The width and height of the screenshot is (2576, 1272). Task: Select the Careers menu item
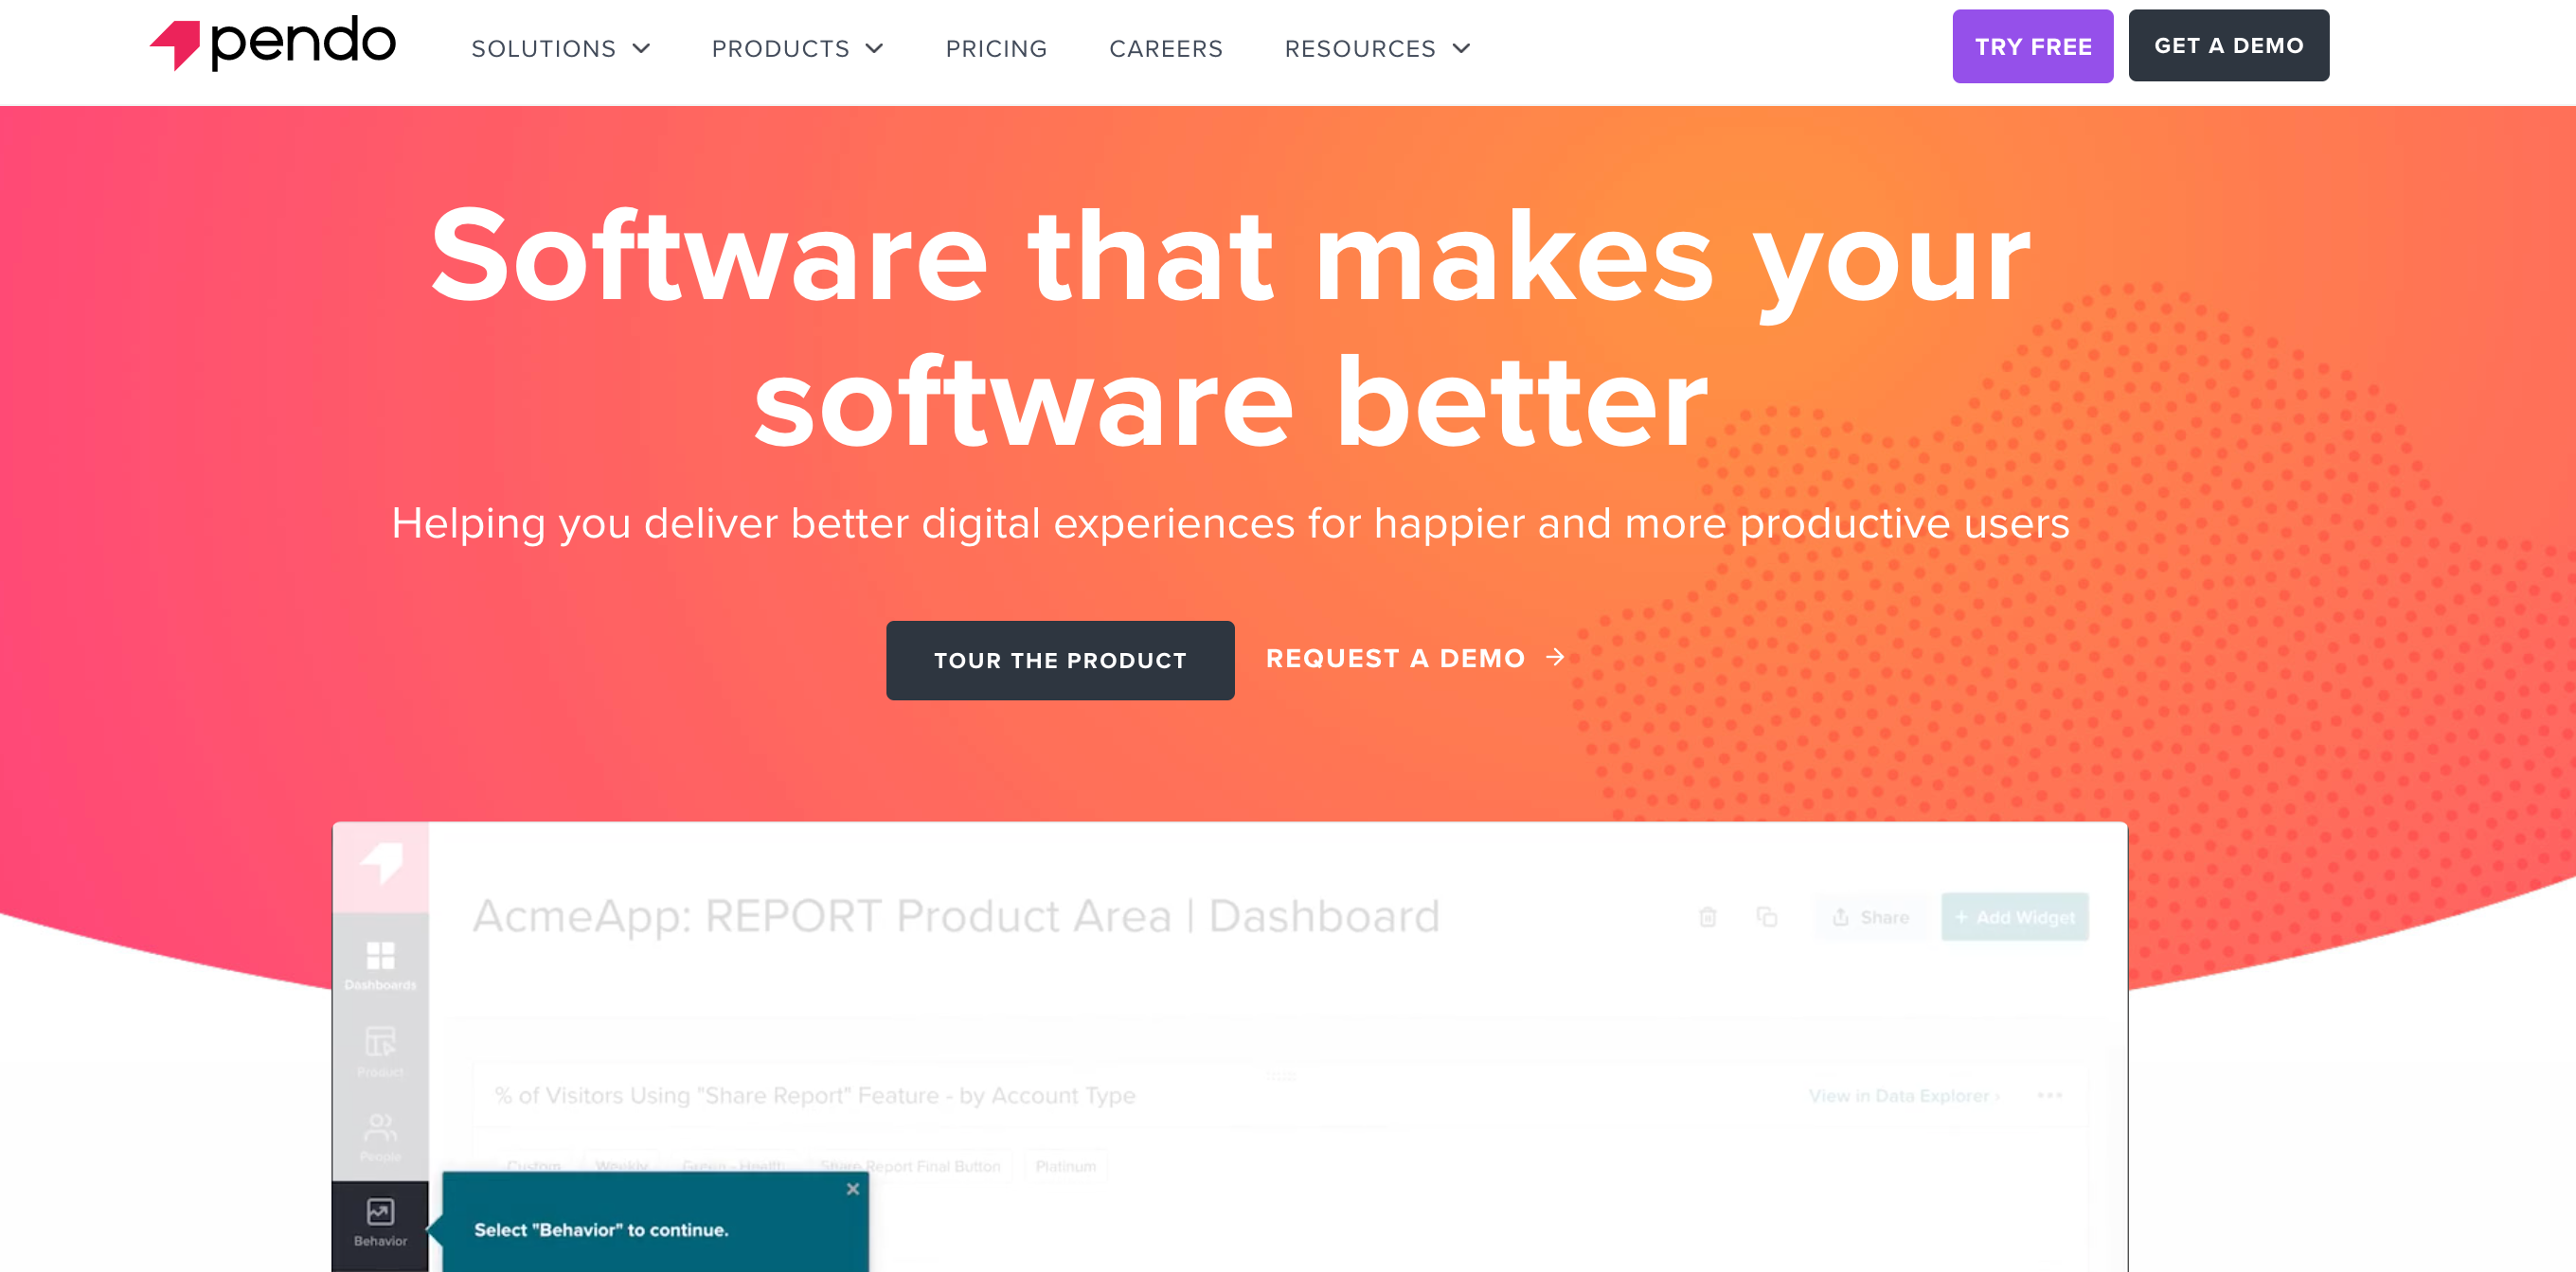click(x=1167, y=46)
